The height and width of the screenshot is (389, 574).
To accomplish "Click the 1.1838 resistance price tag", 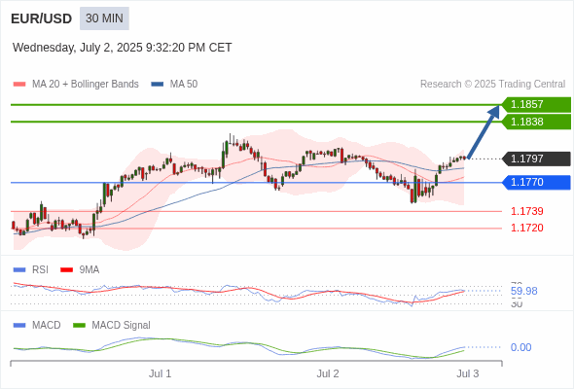I will pos(536,122).
